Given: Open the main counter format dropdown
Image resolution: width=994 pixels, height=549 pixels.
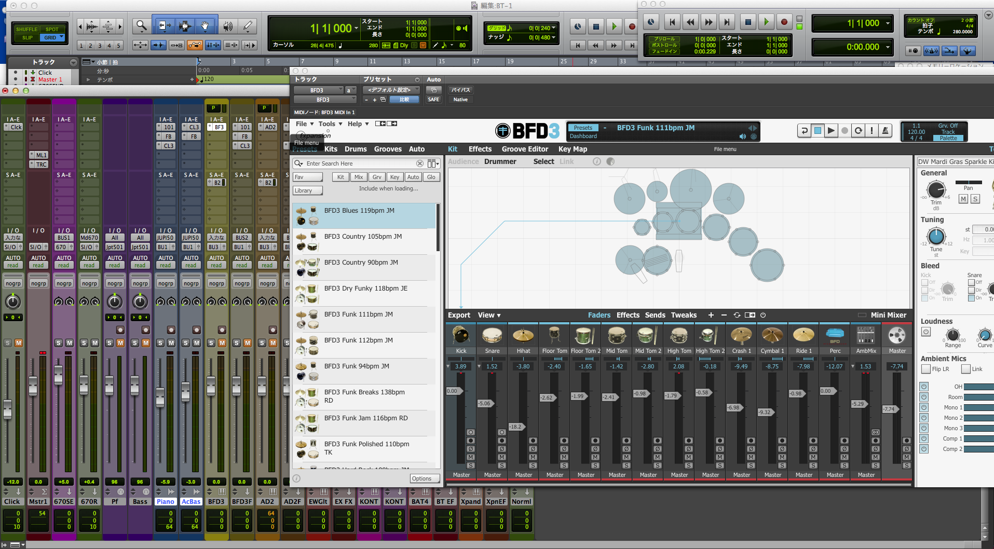Looking at the screenshot, I should pyautogui.click(x=356, y=28).
